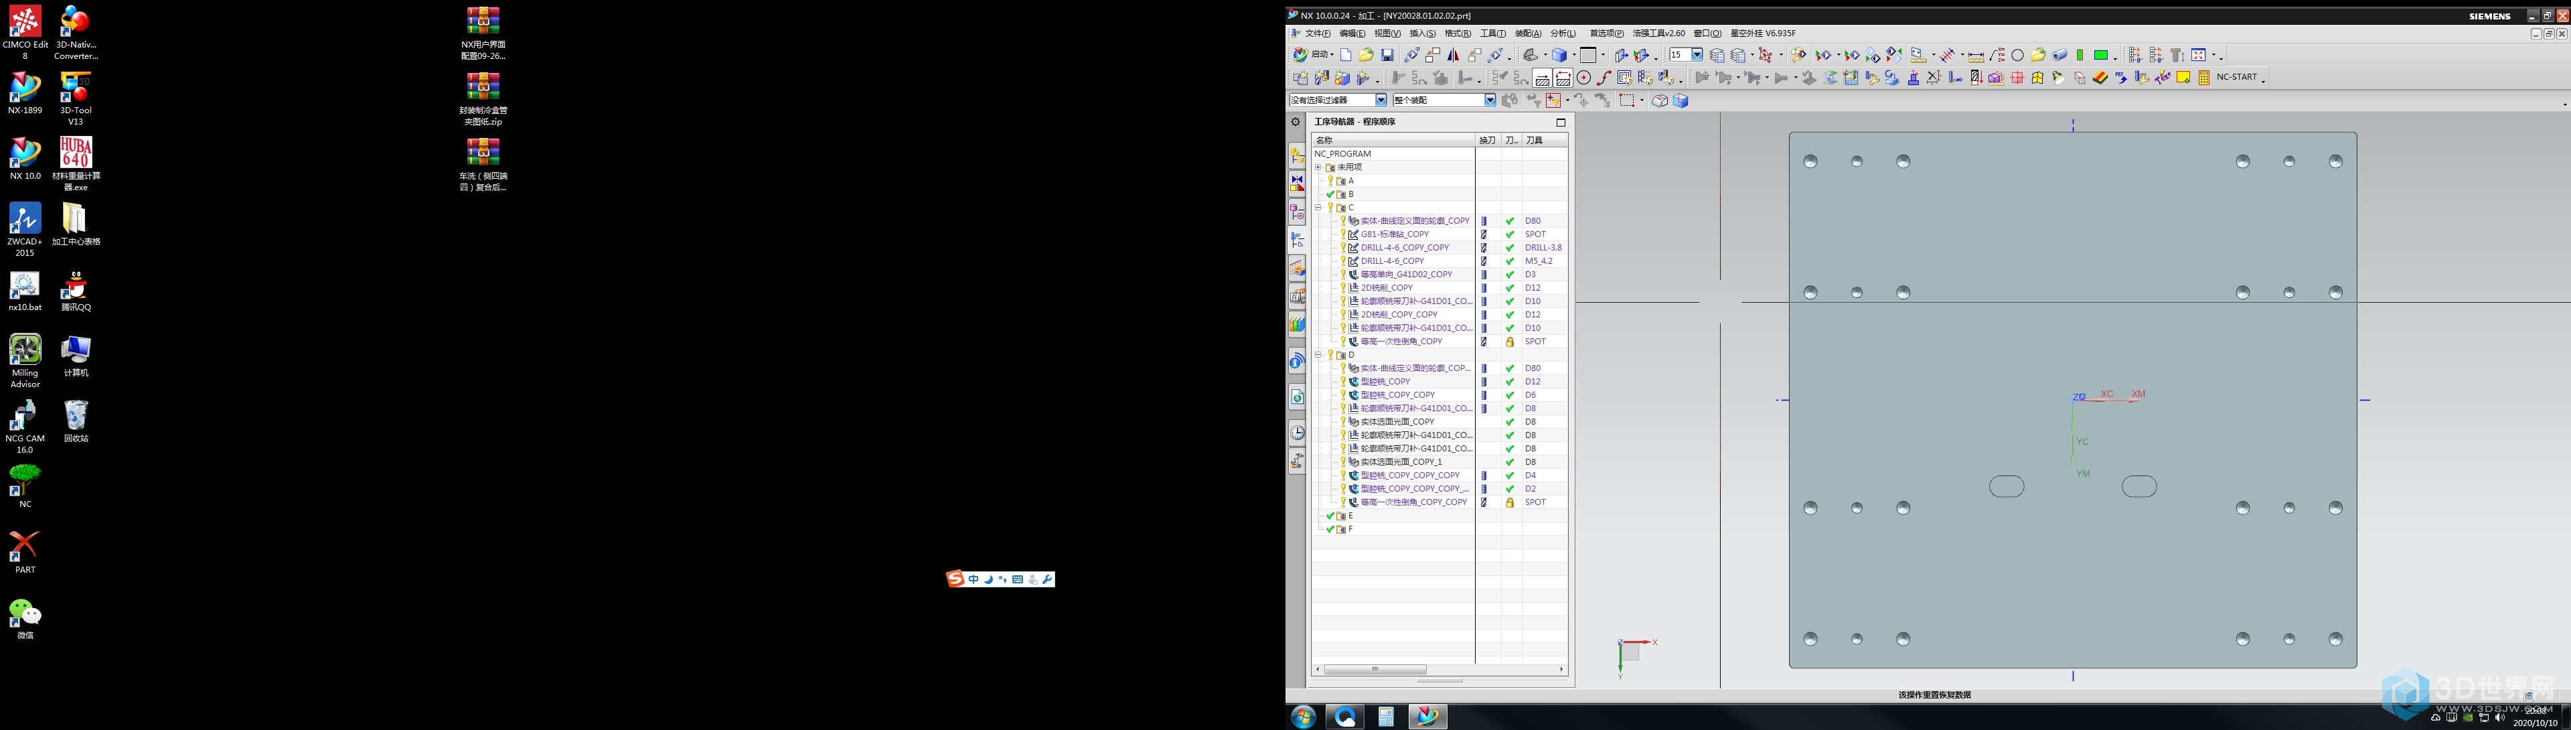Click the NC_PROGRAM root node

pyautogui.click(x=1343, y=154)
